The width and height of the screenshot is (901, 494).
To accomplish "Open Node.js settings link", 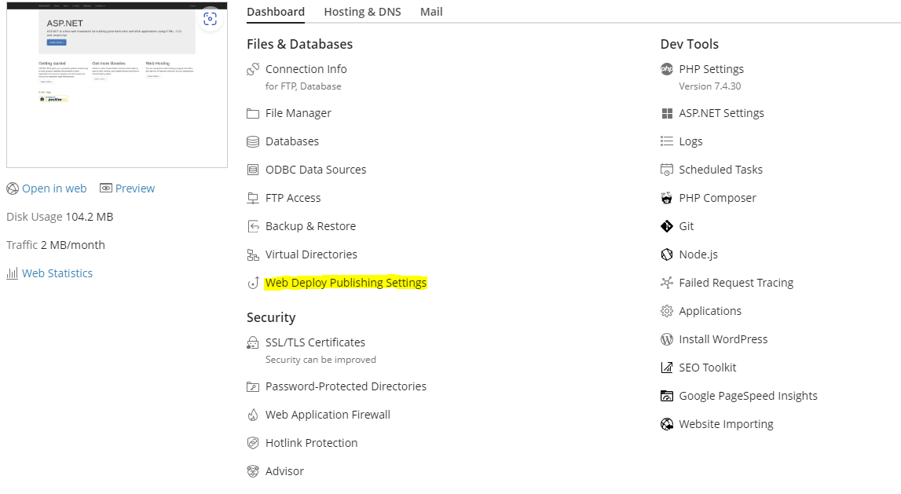I will (x=698, y=254).
